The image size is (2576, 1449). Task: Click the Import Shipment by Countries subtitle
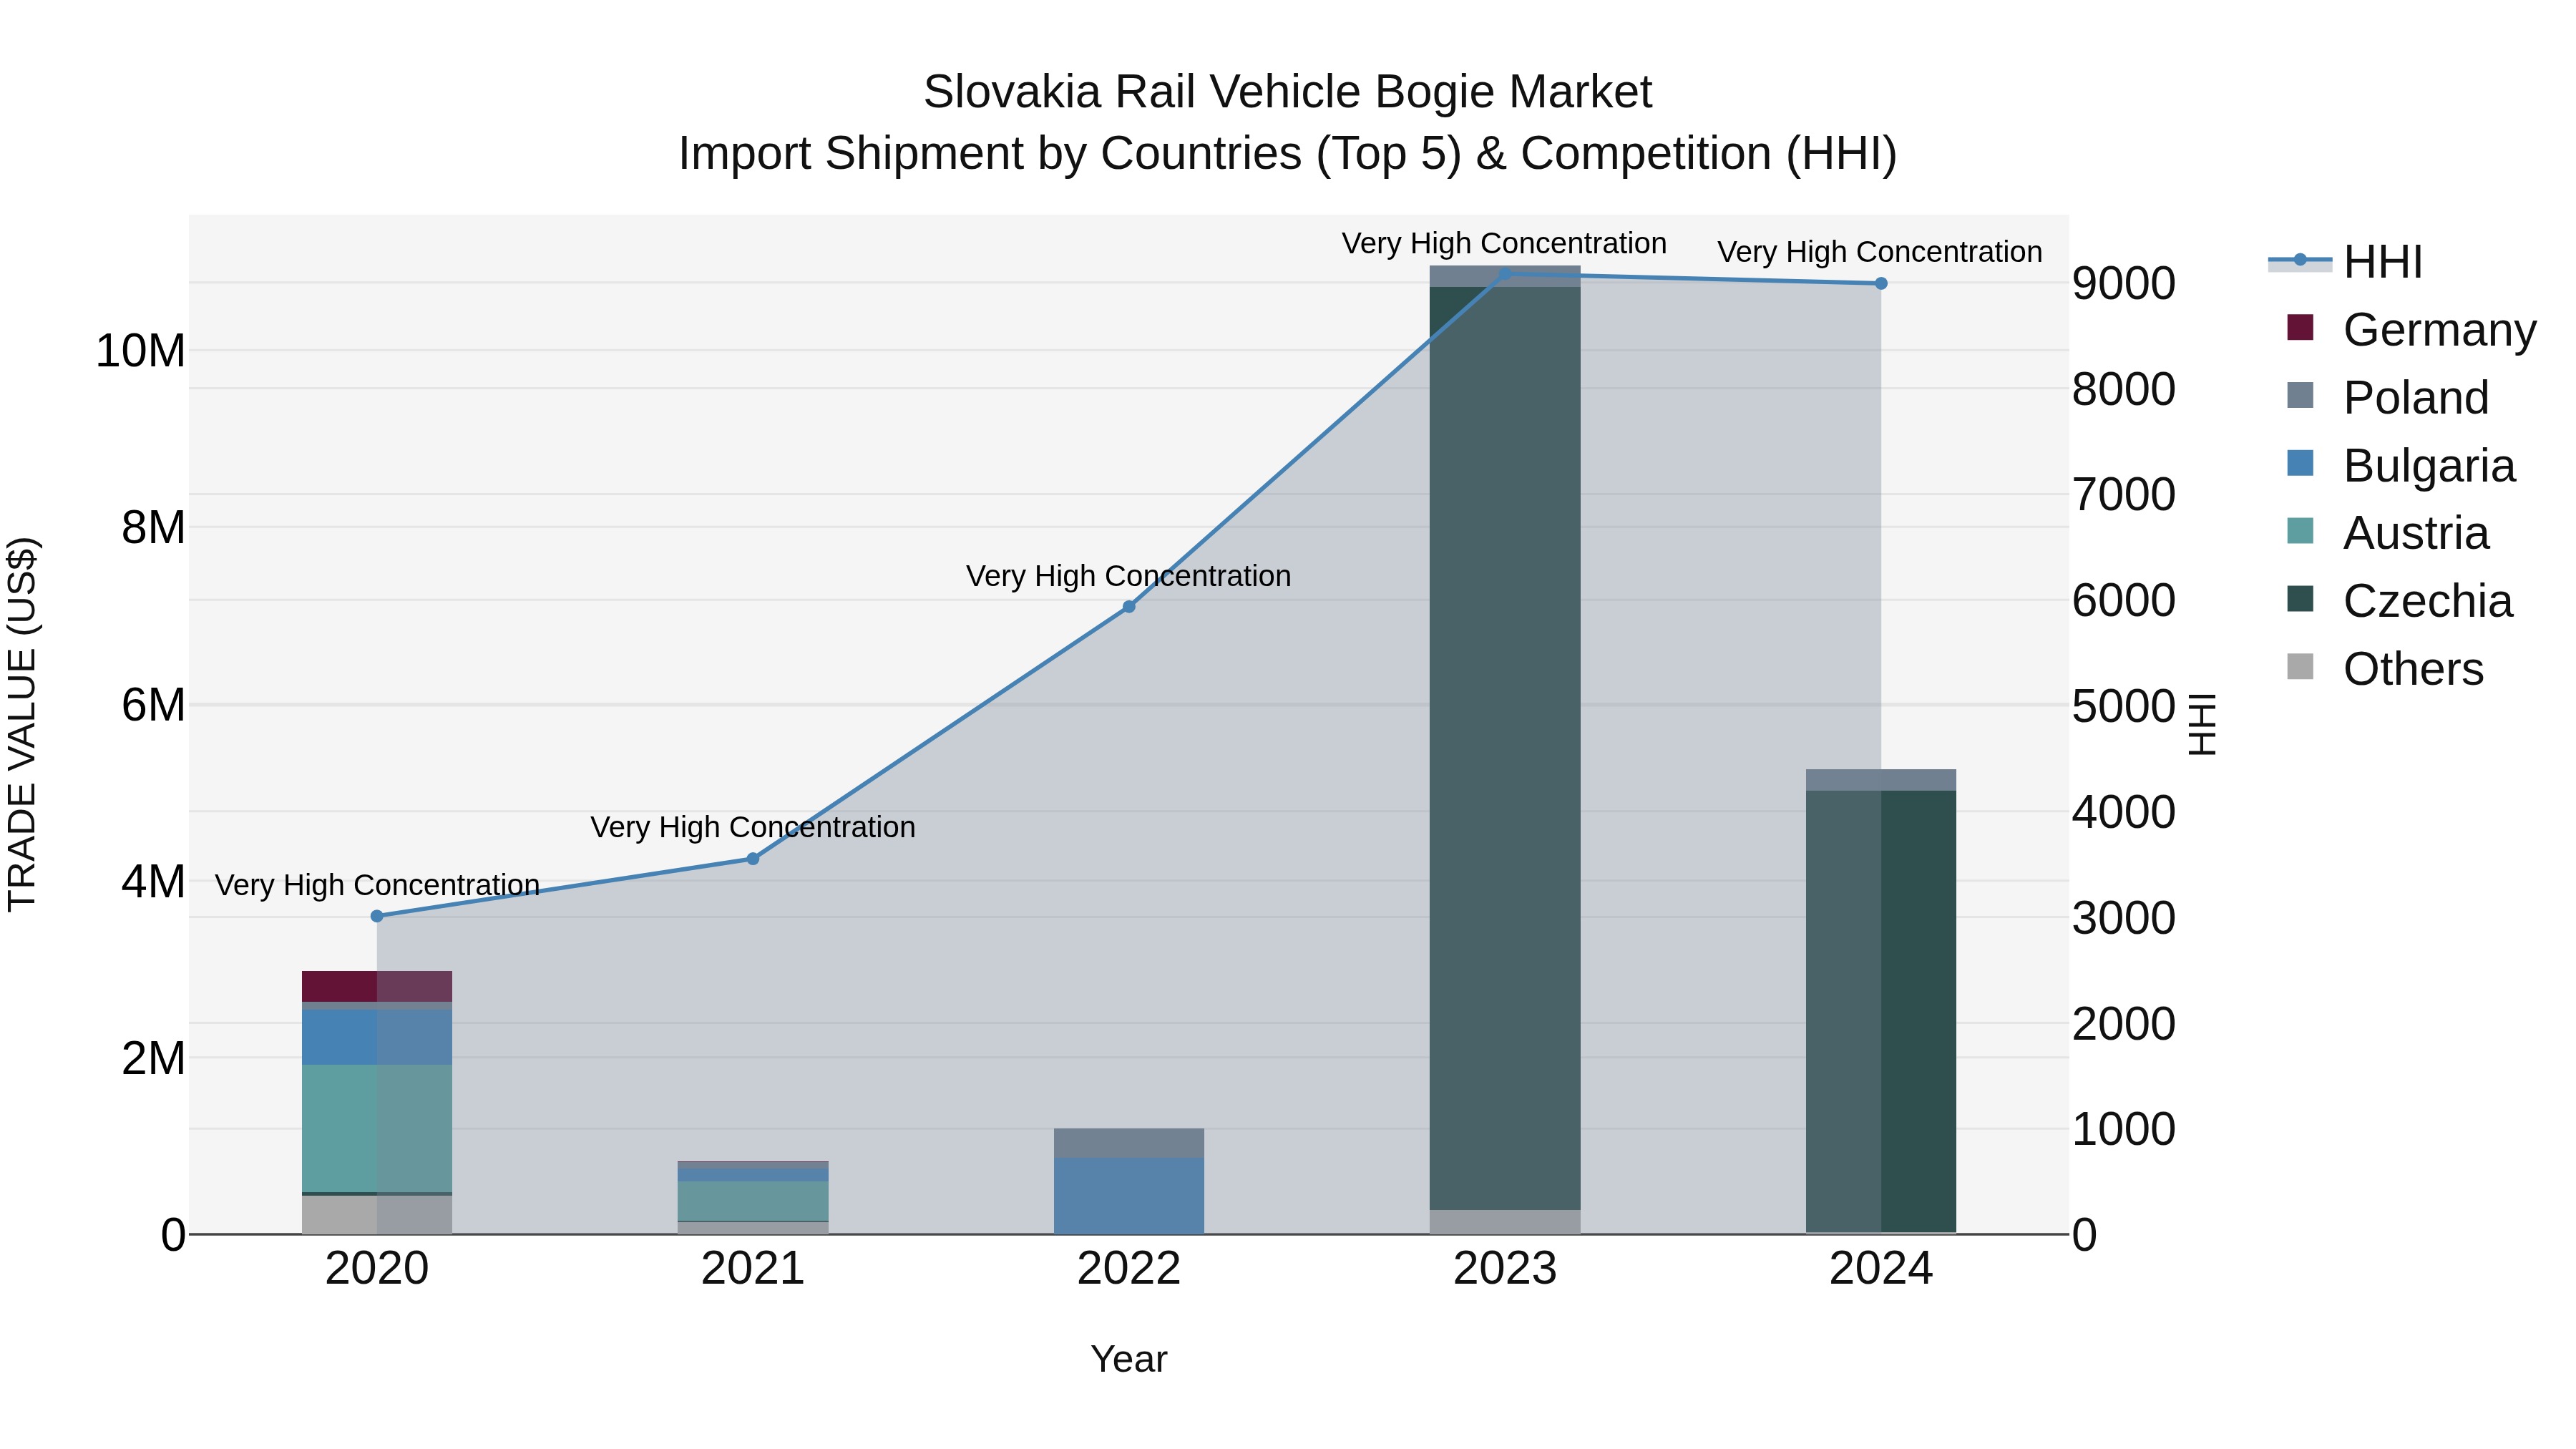1288,154
